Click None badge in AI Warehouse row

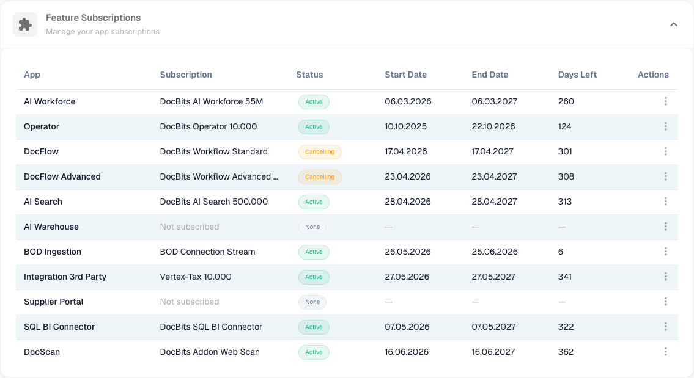click(x=312, y=227)
